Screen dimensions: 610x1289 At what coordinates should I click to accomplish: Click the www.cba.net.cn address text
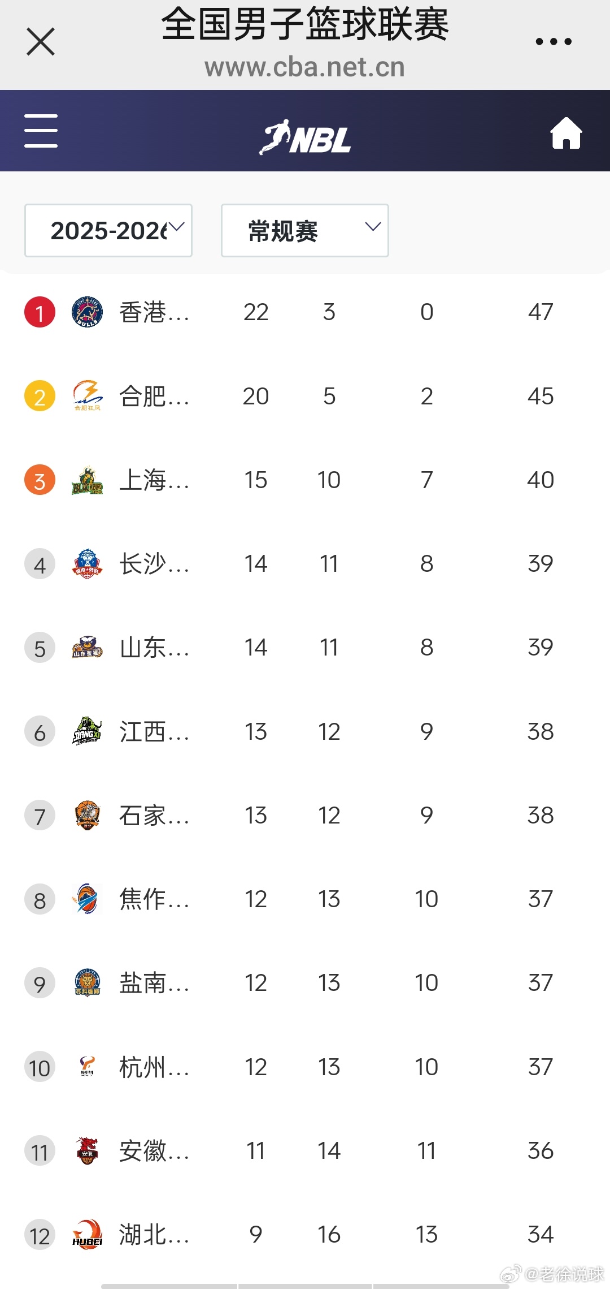[304, 67]
